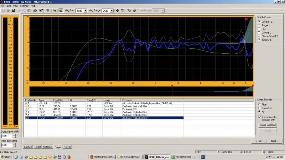Expand the Output level spinner arrows
Viewport: 285px width, 160px height.
14,136
